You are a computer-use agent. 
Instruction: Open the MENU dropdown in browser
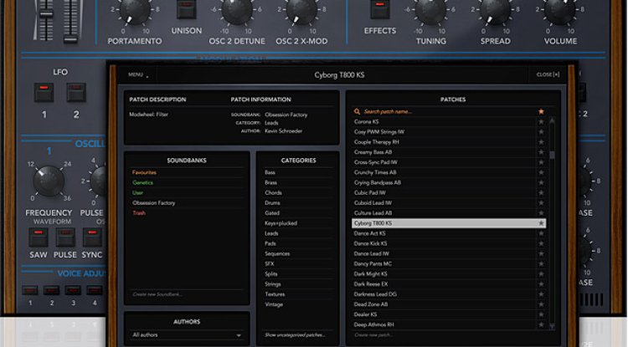[138, 74]
